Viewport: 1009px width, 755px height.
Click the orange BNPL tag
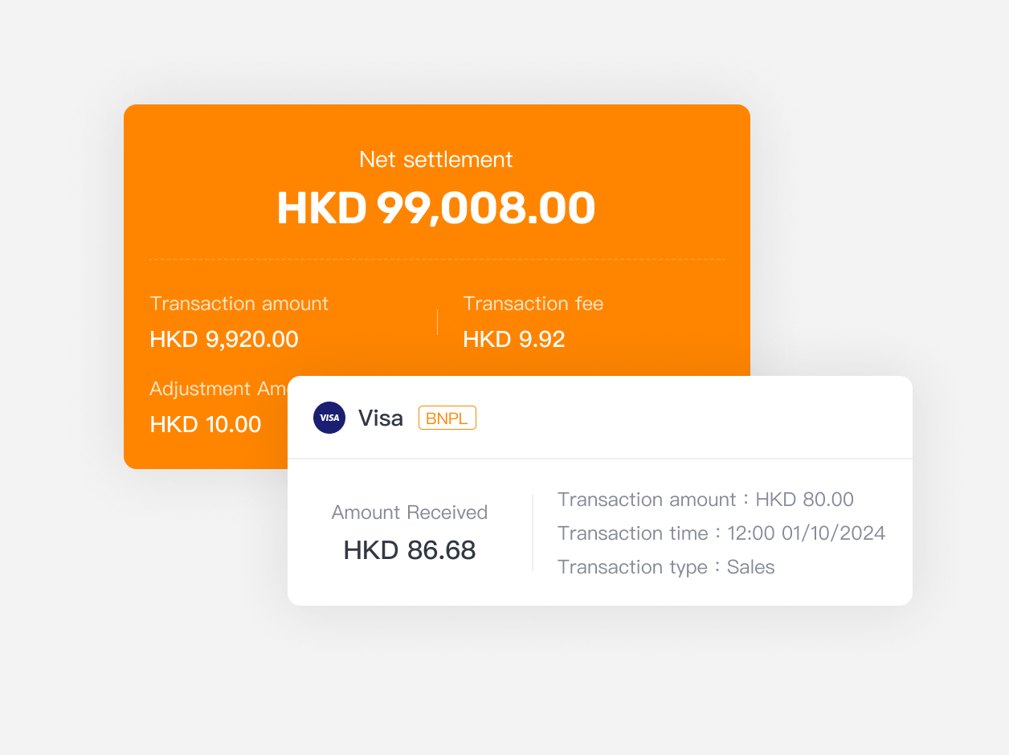pyautogui.click(x=447, y=418)
